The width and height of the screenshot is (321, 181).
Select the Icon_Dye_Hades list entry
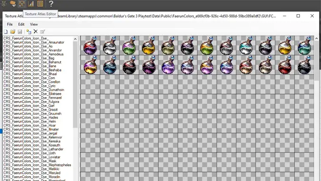[31, 118]
